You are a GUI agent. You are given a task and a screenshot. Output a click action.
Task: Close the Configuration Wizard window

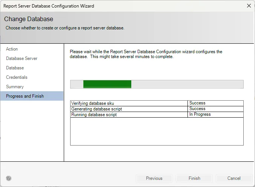(249, 6)
